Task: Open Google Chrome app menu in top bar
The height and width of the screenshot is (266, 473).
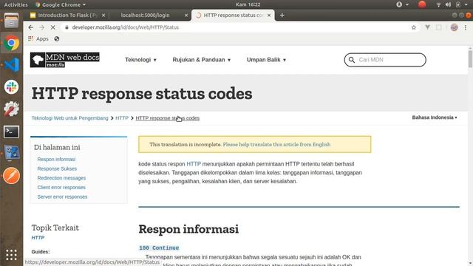Action: (61, 4)
